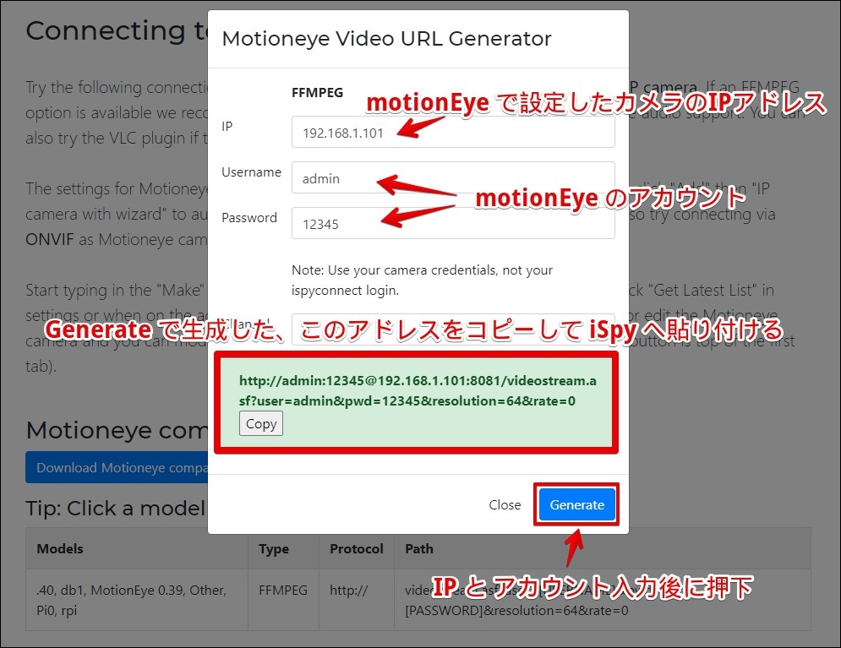This screenshot has height=648, width=841.
Task: Click the path cell containing [PASSWORD]&resolution=64
Action: tap(602, 600)
